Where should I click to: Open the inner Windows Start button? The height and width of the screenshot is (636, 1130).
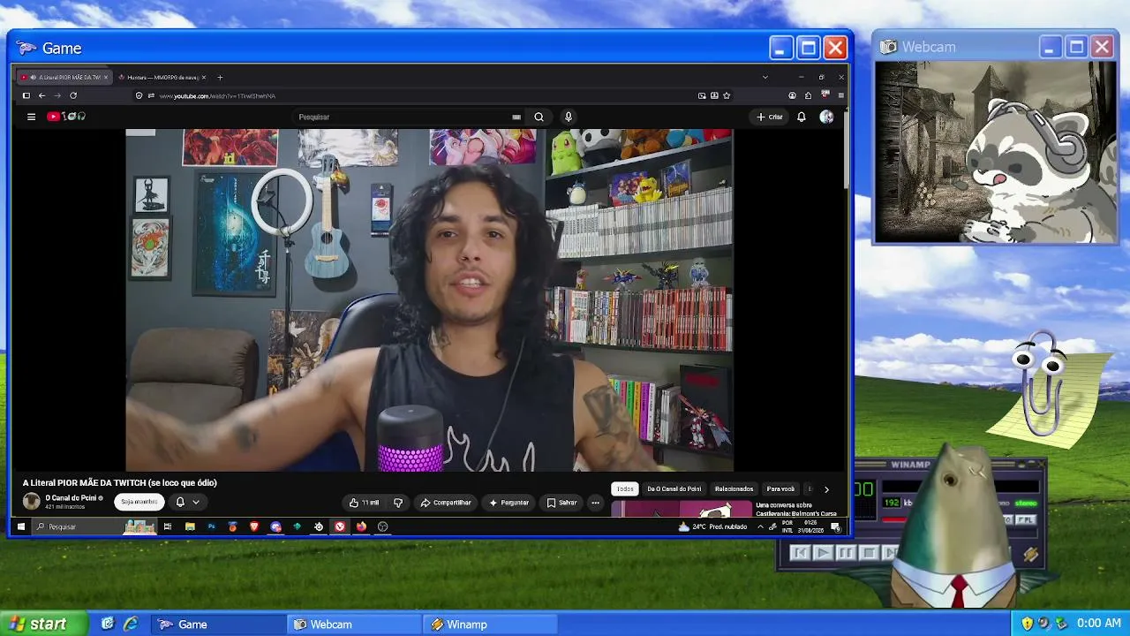tap(21, 526)
